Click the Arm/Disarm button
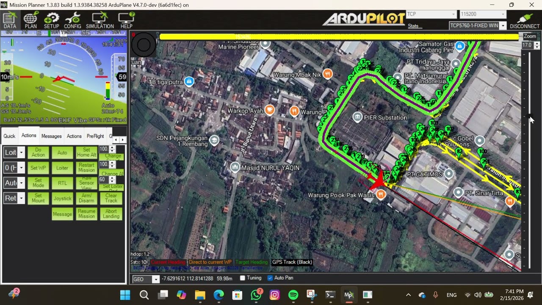The width and height of the screenshot is (542, 305). (x=86, y=198)
